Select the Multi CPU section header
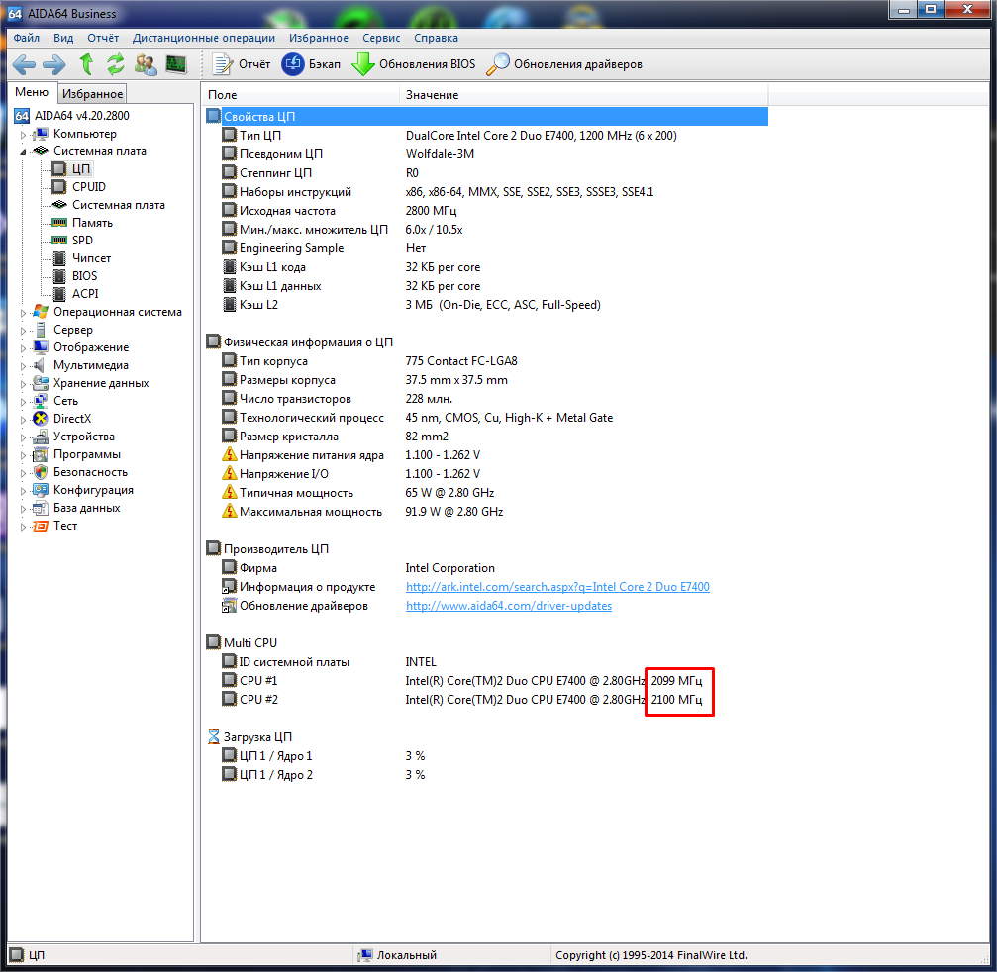The width and height of the screenshot is (997, 972). (242, 642)
